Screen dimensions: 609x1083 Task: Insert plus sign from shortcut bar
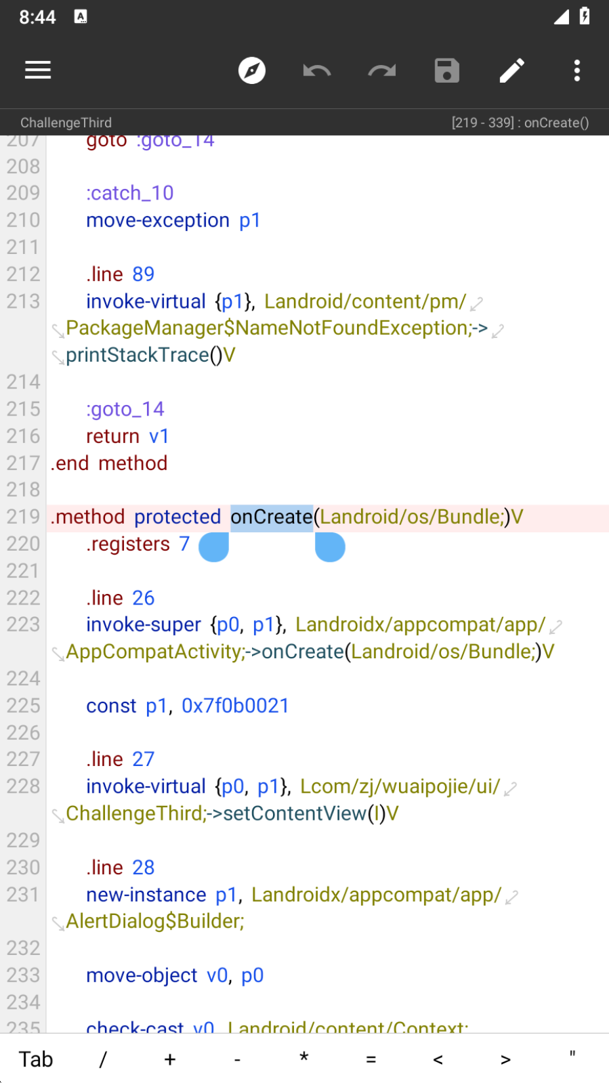(170, 1059)
